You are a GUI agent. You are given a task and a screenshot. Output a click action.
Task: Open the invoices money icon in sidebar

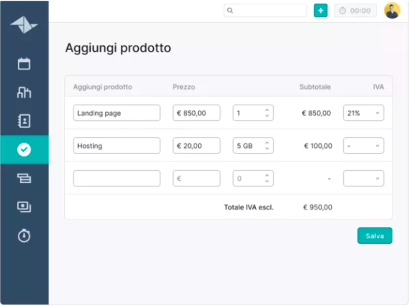(24, 207)
